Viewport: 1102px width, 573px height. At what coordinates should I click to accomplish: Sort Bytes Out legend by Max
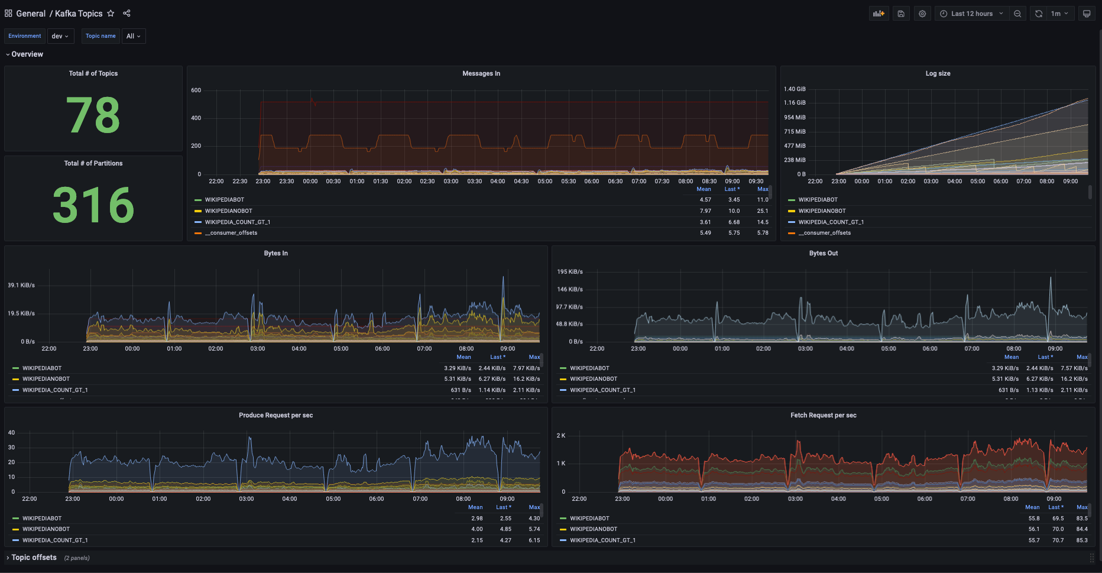[x=1082, y=357]
